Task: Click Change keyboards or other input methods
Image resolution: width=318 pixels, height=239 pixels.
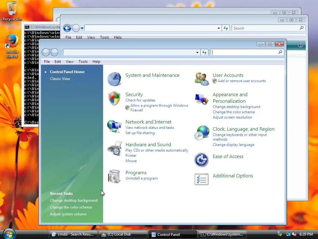Action: coord(240,137)
